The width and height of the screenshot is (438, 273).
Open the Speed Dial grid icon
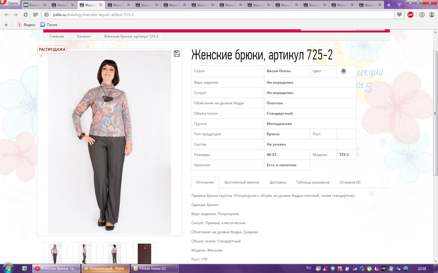(x=36, y=15)
